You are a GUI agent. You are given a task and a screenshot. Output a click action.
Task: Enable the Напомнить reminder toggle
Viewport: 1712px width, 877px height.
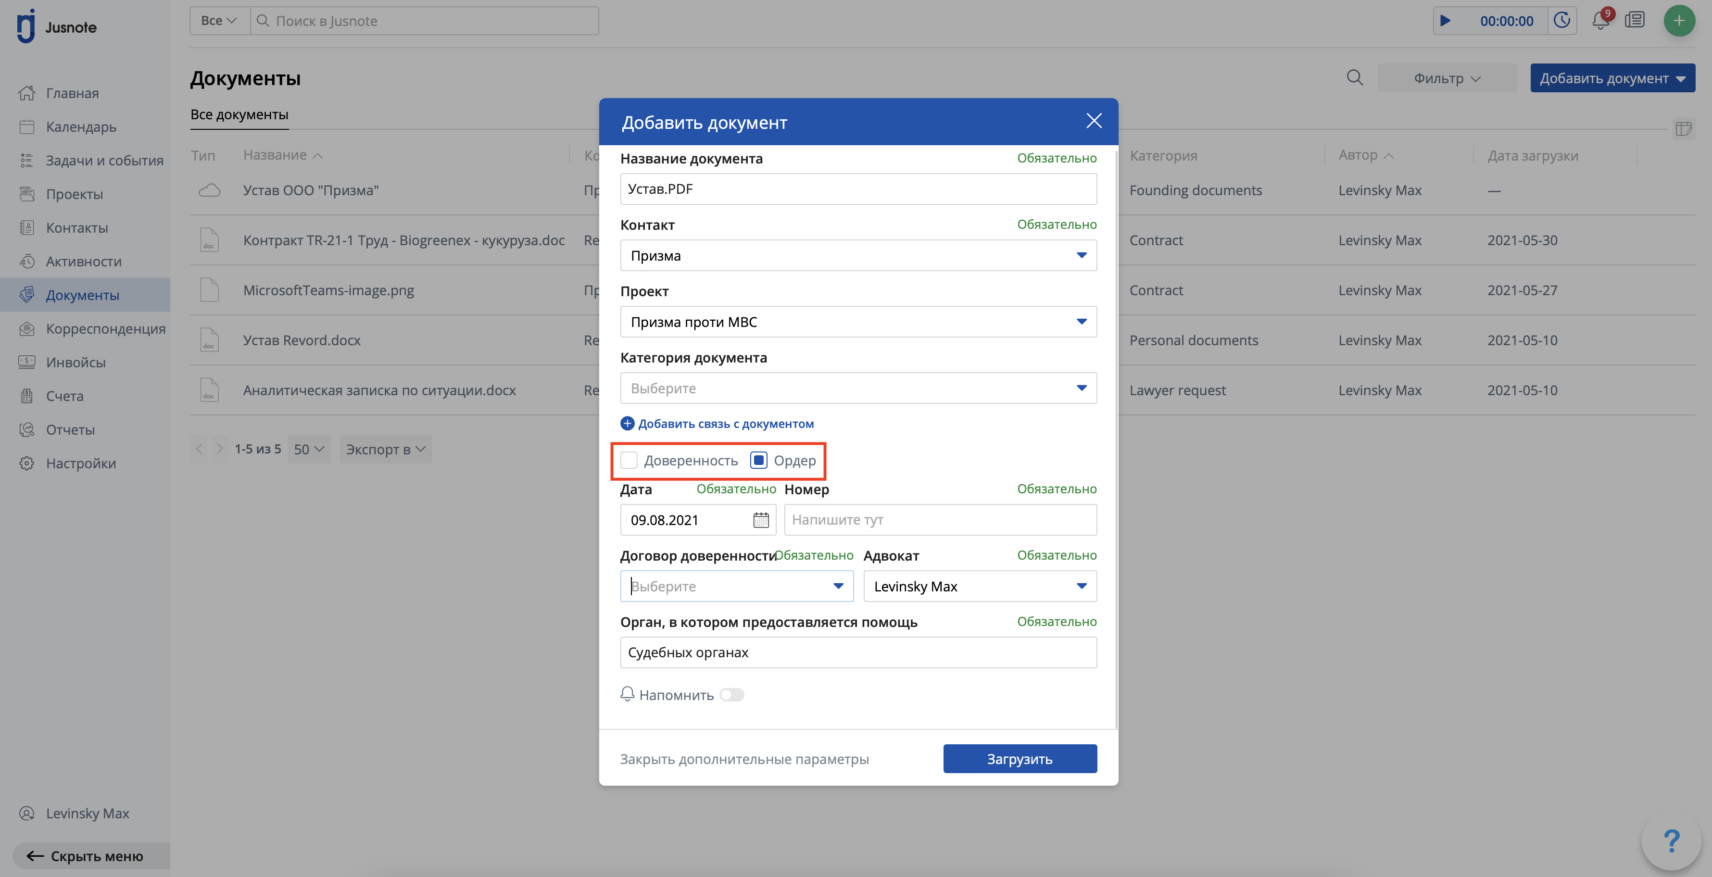click(x=732, y=695)
